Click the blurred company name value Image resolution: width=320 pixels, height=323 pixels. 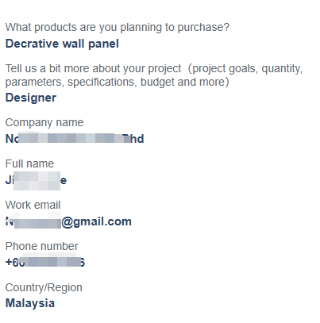(x=75, y=139)
